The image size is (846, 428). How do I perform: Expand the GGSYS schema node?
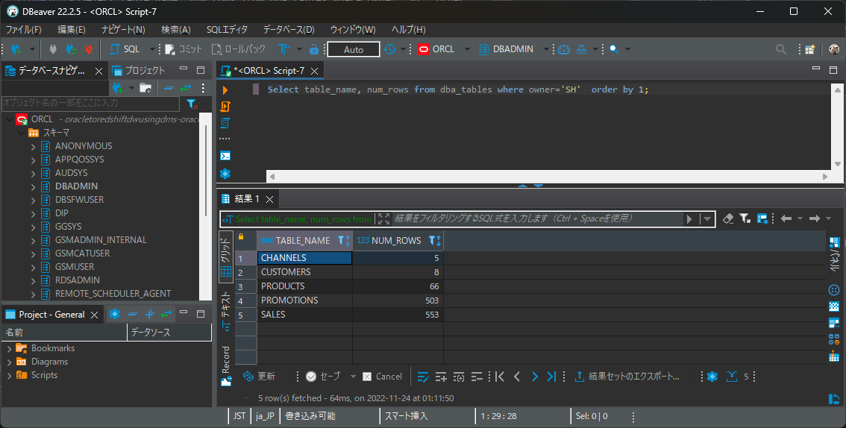pyautogui.click(x=33, y=227)
